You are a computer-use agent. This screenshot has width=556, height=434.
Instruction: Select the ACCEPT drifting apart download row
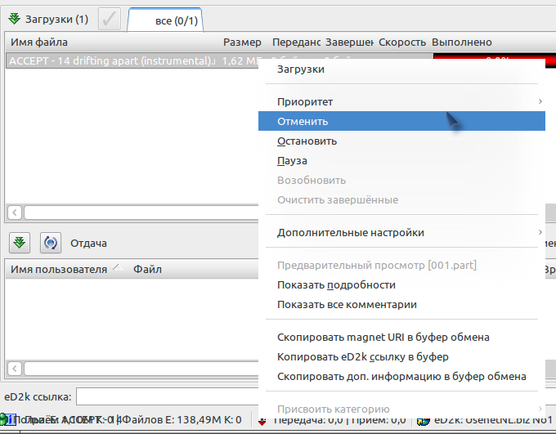point(132,61)
